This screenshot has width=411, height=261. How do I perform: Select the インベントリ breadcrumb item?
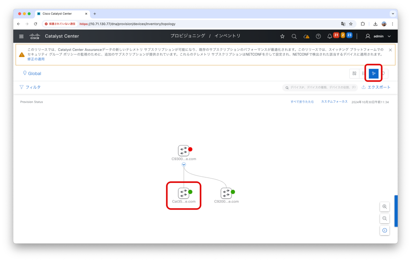click(x=228, y=36)
